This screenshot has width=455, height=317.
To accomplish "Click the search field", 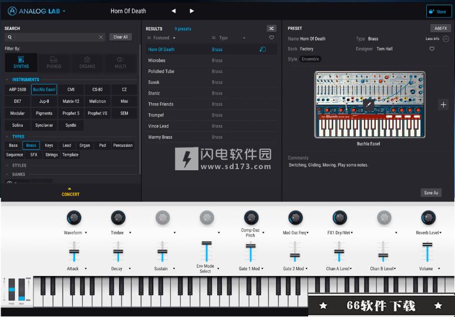I will pos(55,37).
